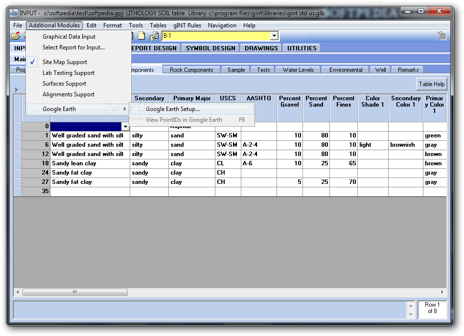Screen dimensions: 464x336
Task: Toggle Alignments Support option
Action: coord(69,94)
